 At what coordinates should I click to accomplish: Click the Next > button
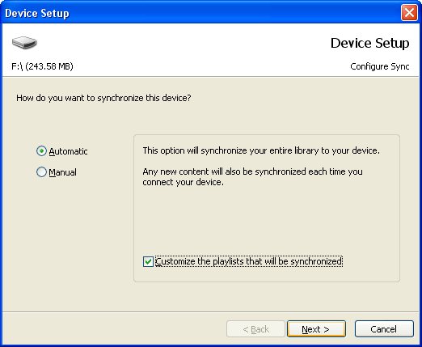[x=316, y=329]
